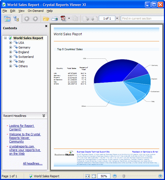Expand the USA tree node

[10, 43]
